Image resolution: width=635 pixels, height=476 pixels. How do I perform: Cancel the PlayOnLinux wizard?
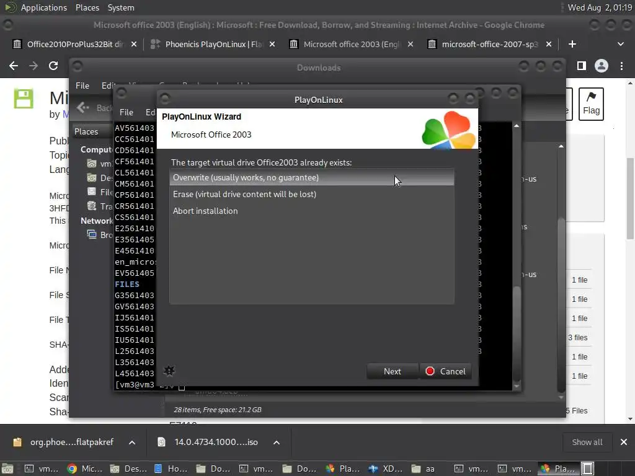(x=445, y=371)
